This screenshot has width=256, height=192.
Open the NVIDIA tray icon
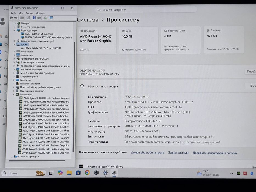(238, 173)
